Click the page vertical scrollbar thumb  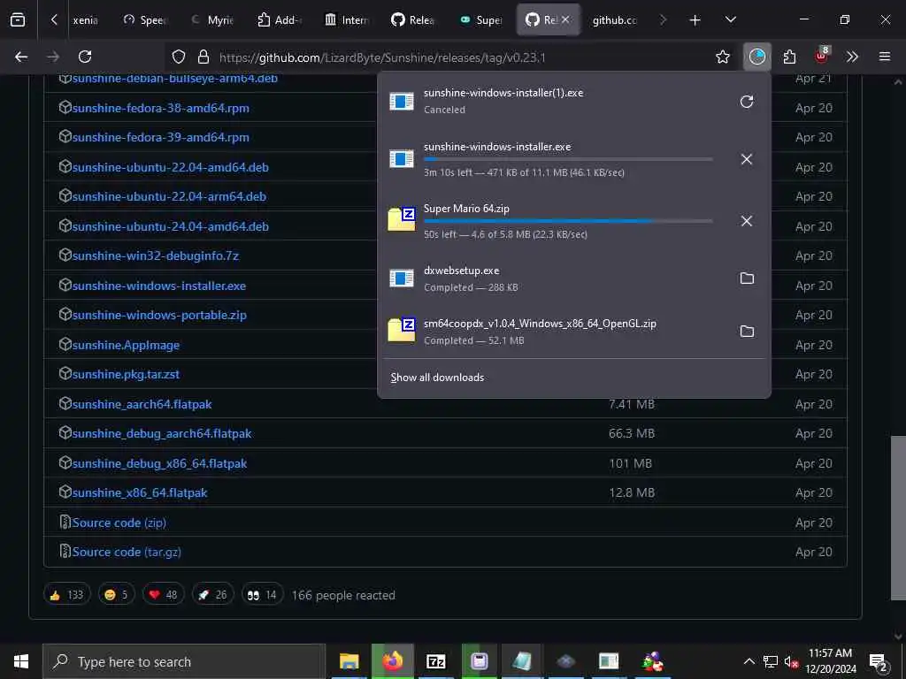pyautogui.click(x=898, y=518)
